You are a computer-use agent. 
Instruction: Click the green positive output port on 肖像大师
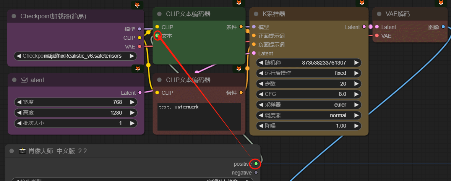click(256, 164)
